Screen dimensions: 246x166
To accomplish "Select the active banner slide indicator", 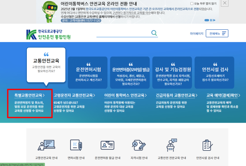I will click(x=207, y=20).
